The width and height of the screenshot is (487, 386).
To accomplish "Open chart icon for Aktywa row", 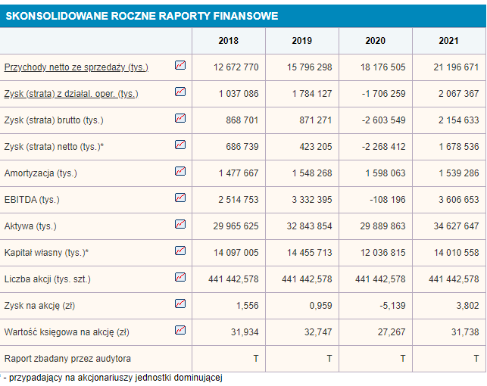I will click(x=180, y=225).
